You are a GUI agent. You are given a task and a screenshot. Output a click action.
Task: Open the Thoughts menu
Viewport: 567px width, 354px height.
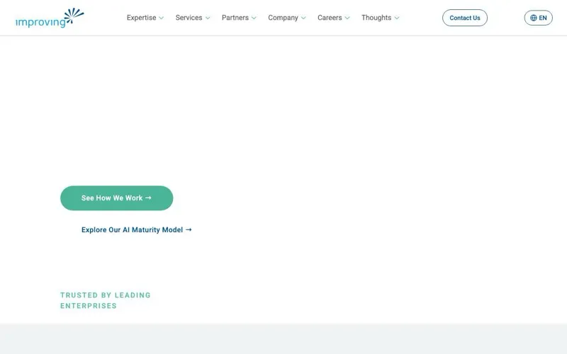click(380, 18)
